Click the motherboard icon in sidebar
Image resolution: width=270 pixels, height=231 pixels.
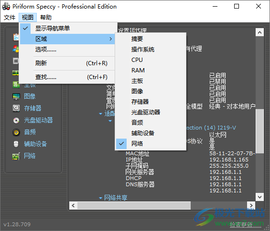[16, 85]
